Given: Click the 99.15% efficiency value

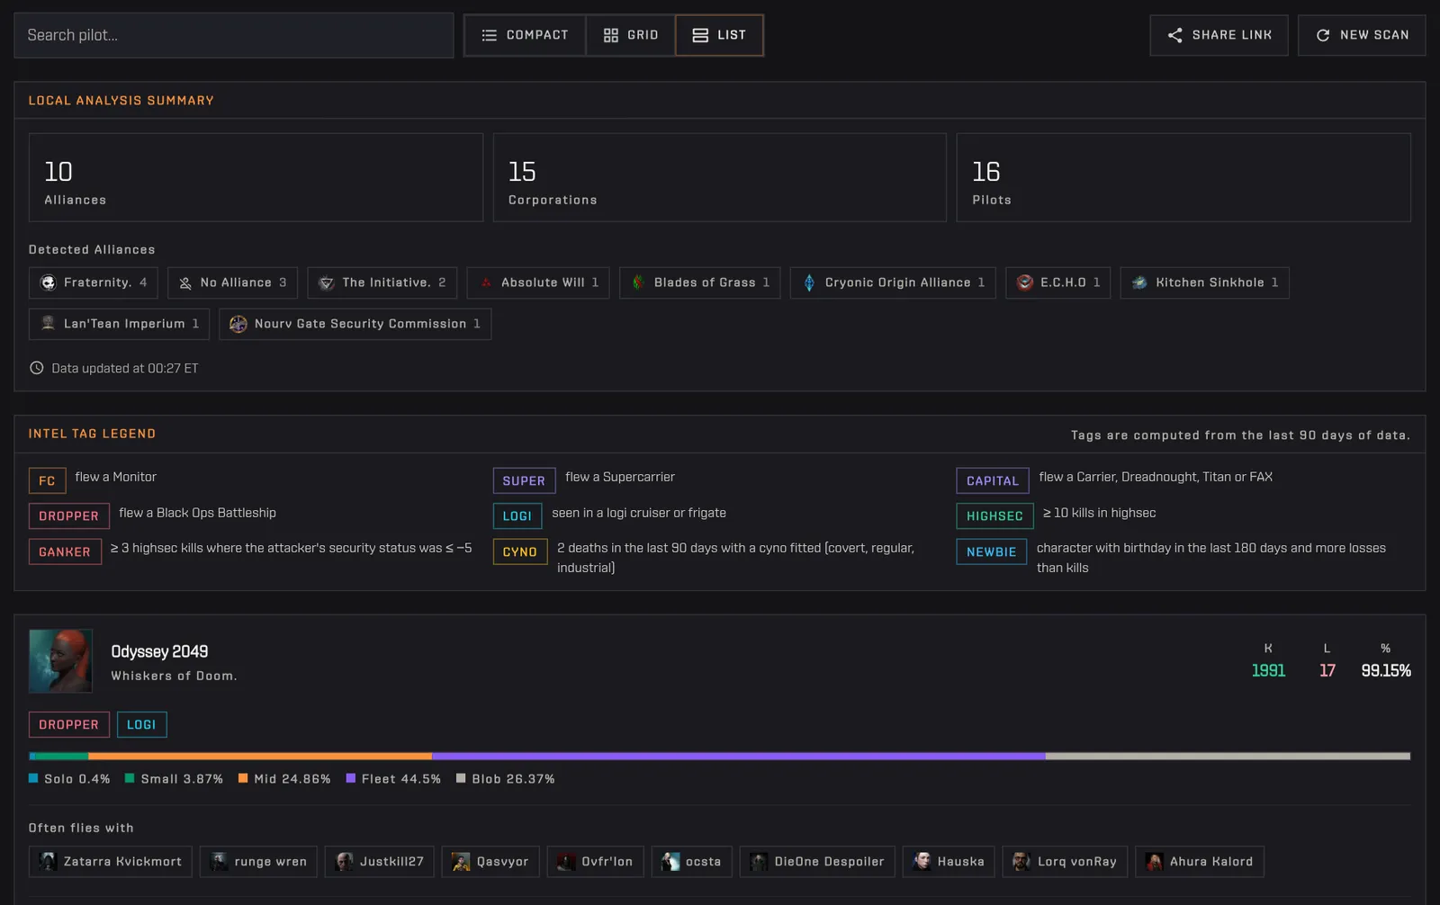Looking at the screenshot, I should 1386,671.
